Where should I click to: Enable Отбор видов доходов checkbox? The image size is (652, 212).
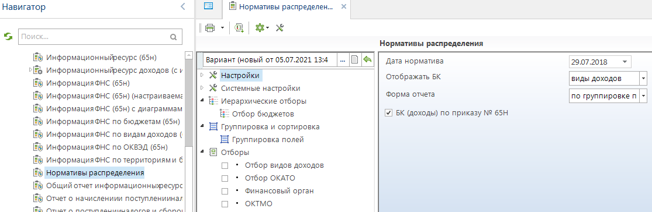[225, 165]
